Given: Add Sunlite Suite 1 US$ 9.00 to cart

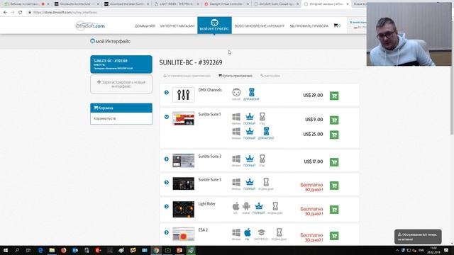Looking at the screenshot, I should 334,120.
